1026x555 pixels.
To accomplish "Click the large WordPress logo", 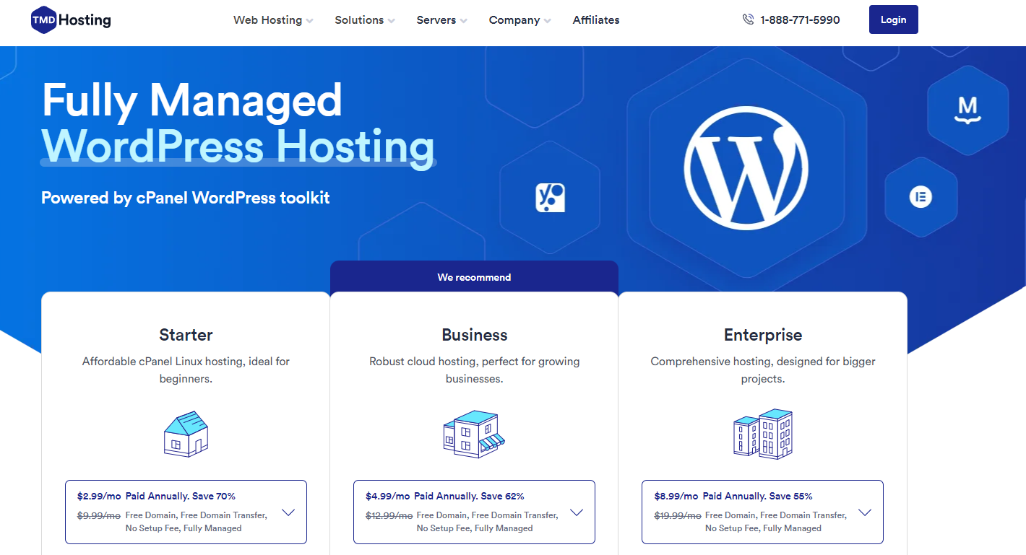I will pyautogui.click(x=746, y=167).
